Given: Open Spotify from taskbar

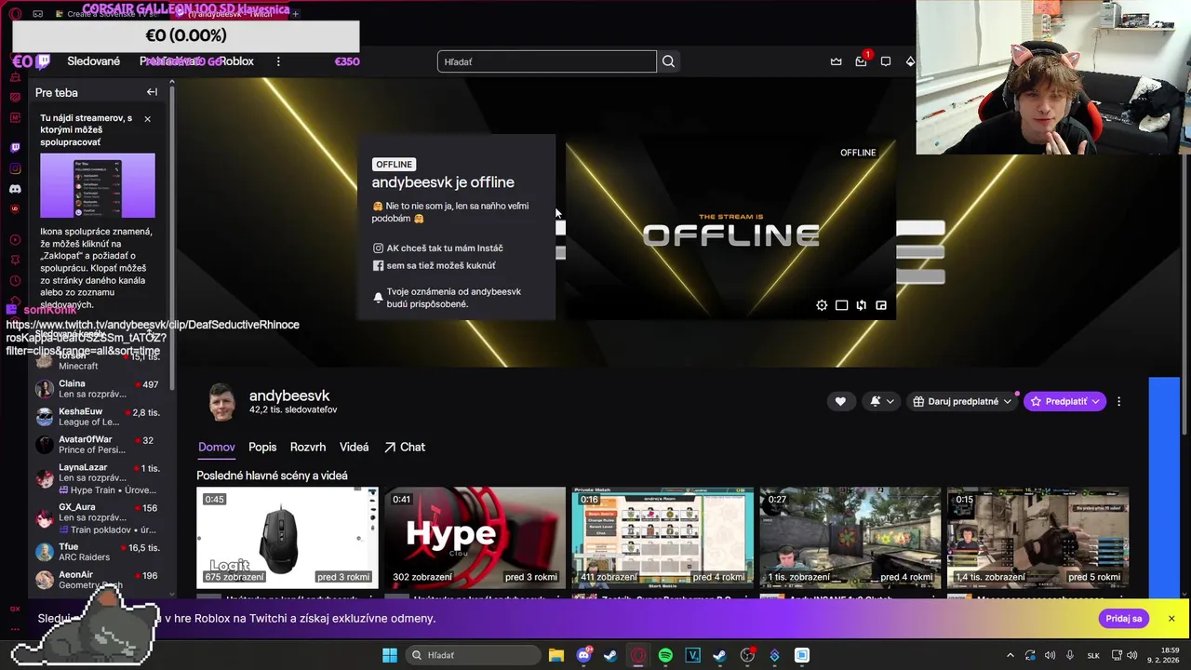Looking at the screenshot, I should 665,655.
